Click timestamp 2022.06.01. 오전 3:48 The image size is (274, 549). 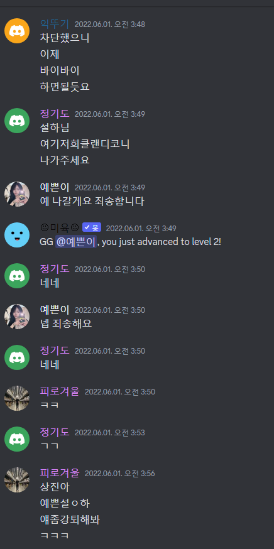(110, 24)
